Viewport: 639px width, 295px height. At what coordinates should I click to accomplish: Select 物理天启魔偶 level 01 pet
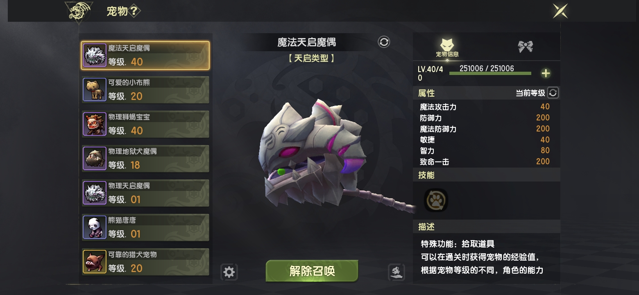coord(146,193)
